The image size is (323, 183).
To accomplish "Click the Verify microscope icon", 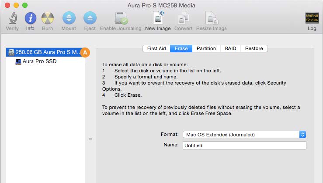I will 13,18.
